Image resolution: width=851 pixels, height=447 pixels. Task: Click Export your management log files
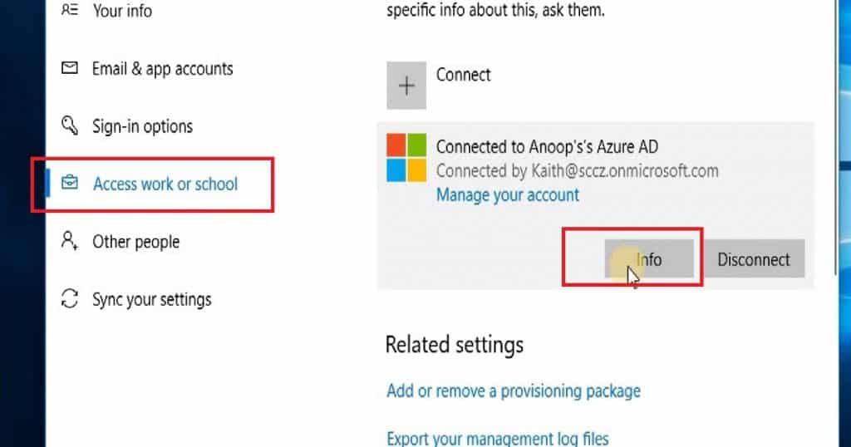click(498, 438)
